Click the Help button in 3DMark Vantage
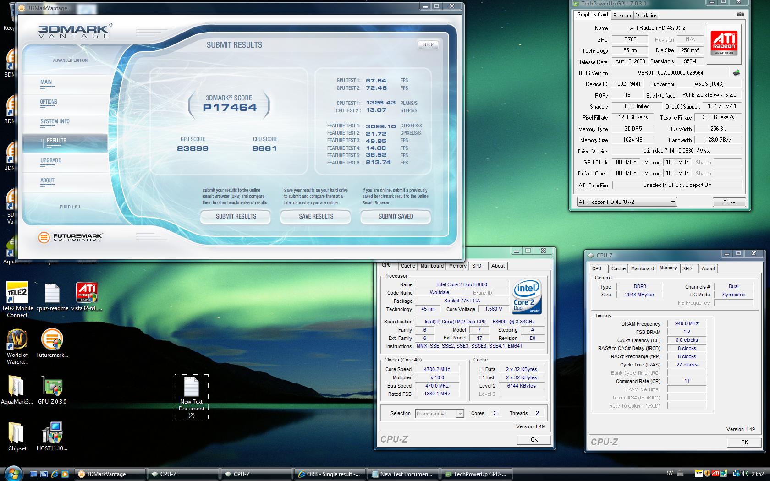The width and height of the screenshot is (770, 481). [x=428, y=45]
